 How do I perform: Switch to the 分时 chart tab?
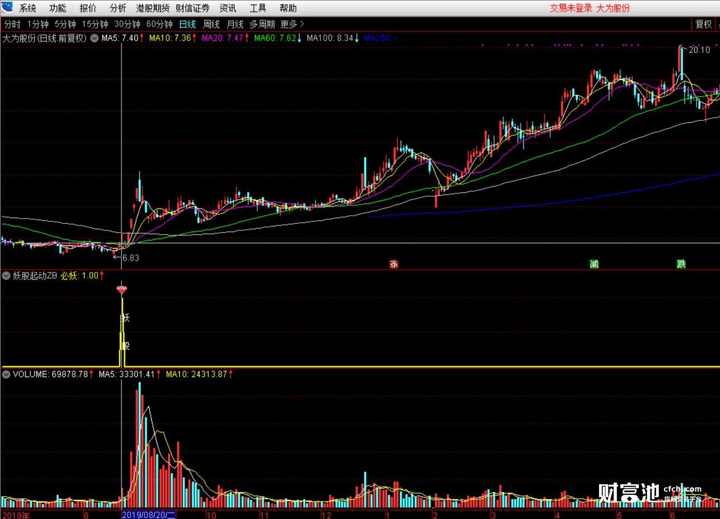tap(12, 24)
